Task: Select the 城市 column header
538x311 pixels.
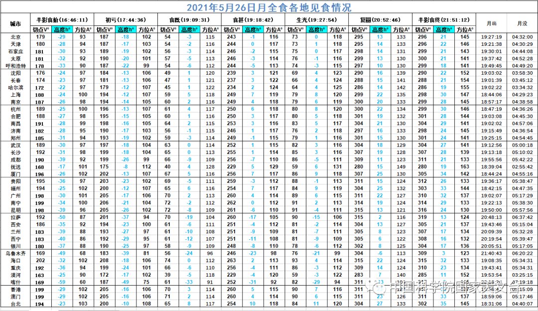Action: pos(15,23)
